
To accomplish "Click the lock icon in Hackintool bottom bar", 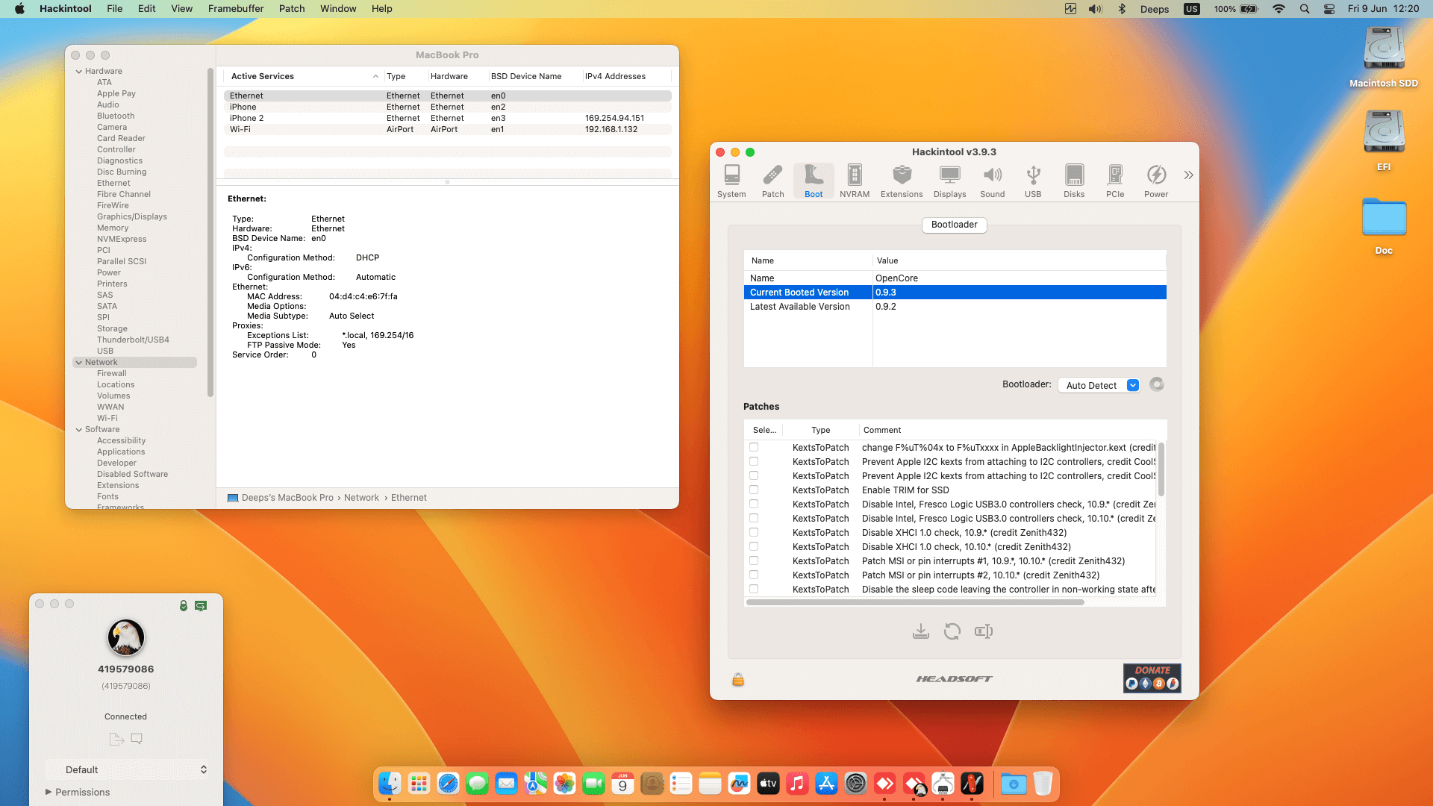I will point(738,679).
